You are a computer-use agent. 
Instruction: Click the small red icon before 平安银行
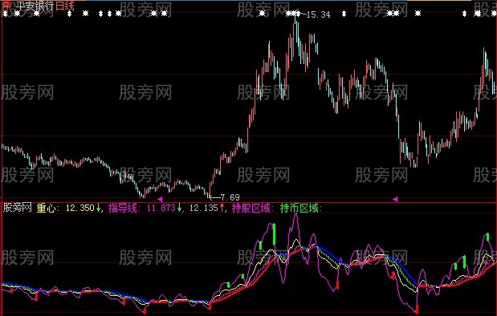pyautogui.click(x=6, y=5)
